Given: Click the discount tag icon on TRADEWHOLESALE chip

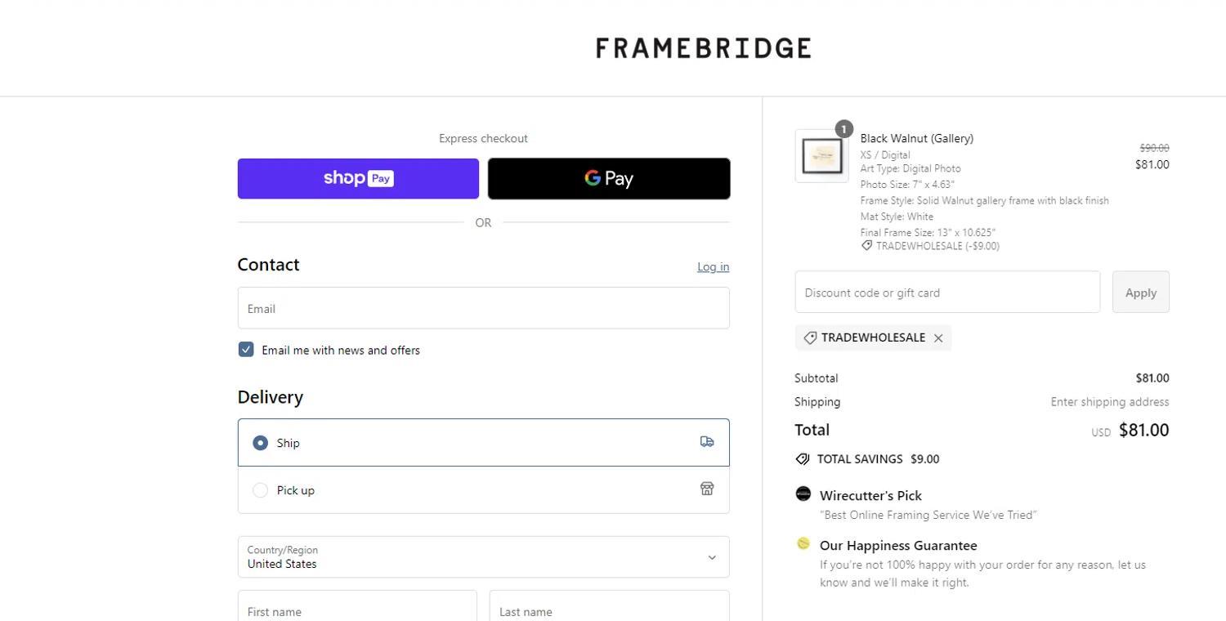Looking at the screenshot, I should [810, 338].
